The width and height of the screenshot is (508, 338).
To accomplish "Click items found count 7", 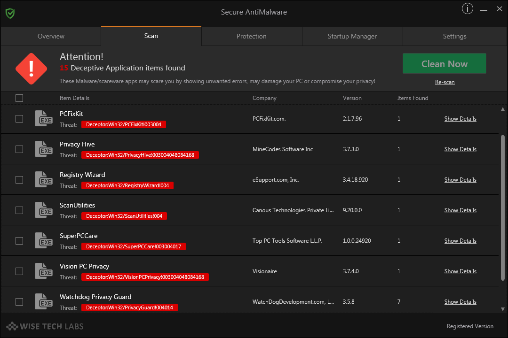I will click(x=399, y=301).
